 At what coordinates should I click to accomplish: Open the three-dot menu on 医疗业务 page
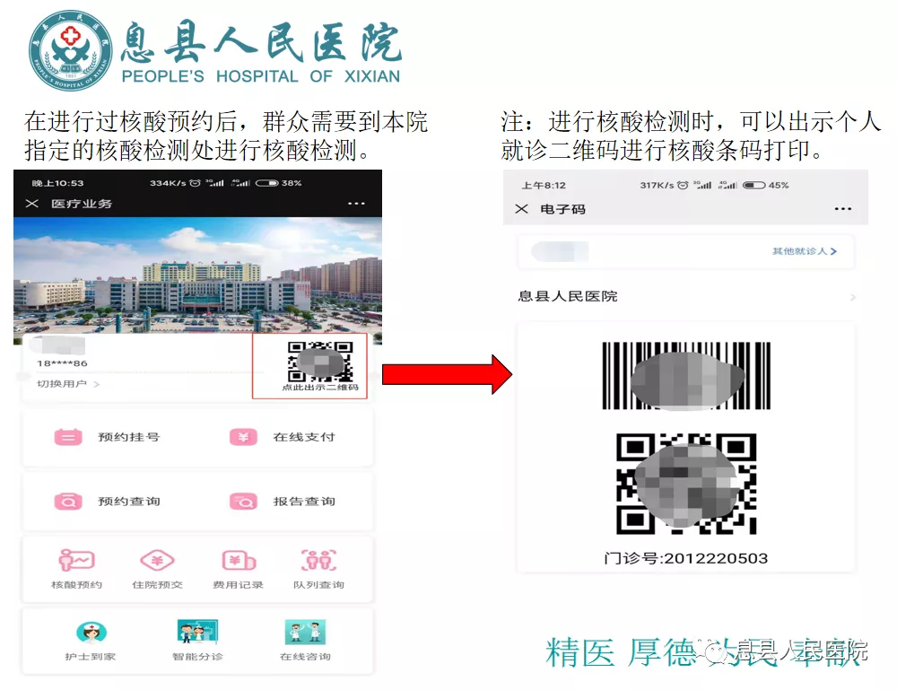[356, 204]
